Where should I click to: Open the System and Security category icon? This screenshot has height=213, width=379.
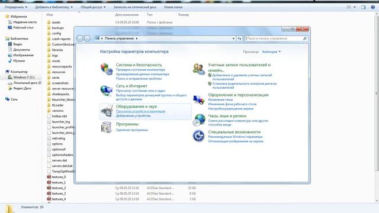click(107, 69)
